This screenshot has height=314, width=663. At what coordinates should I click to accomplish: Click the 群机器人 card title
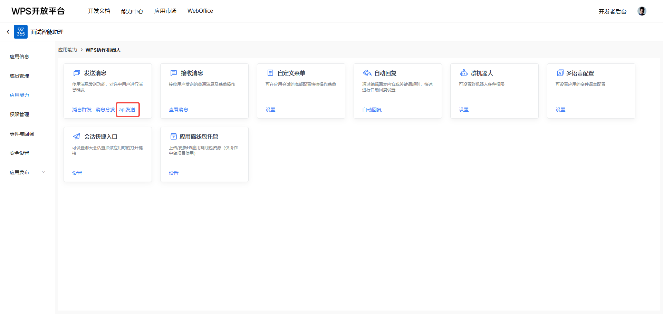482,73
